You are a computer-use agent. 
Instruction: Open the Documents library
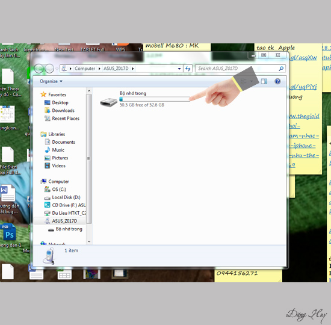[64, 142]
